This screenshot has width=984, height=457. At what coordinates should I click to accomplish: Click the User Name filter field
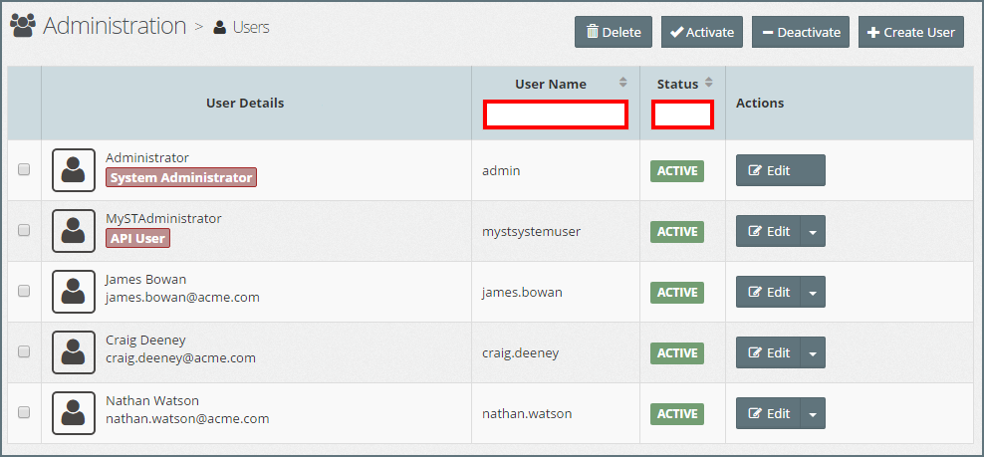[555, 114]
